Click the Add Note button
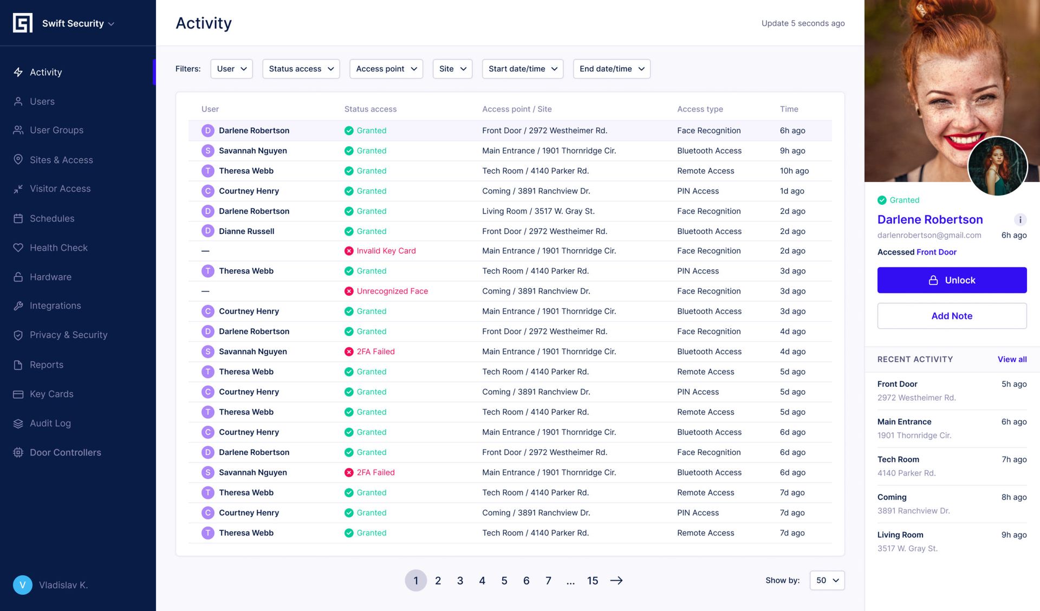Viewport: 1040px width, 611px height. click(x=952, y=316)
